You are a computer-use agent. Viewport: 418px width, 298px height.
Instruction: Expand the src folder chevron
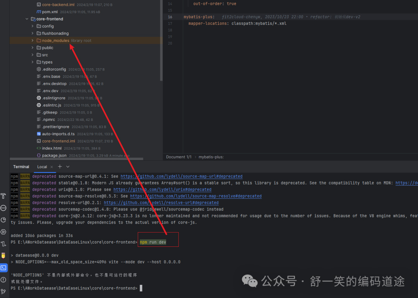33,55
